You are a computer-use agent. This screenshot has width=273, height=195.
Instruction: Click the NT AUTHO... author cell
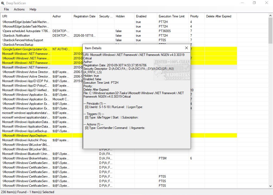(x=61, y=49)
